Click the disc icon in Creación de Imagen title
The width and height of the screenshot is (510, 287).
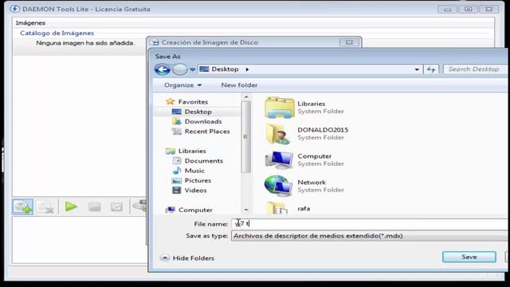[x=155, y=42]
